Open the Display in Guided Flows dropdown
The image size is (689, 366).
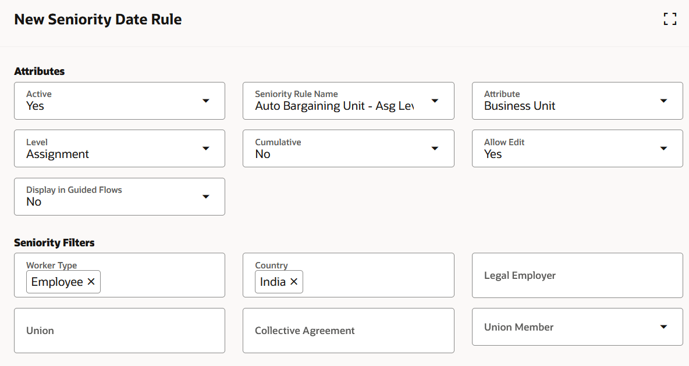tap(206, 196)
